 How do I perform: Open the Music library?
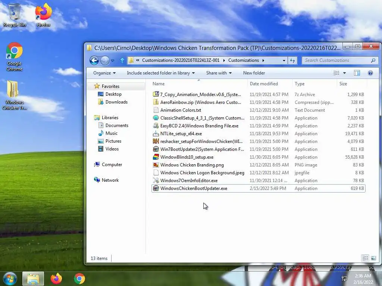point(111,133)
